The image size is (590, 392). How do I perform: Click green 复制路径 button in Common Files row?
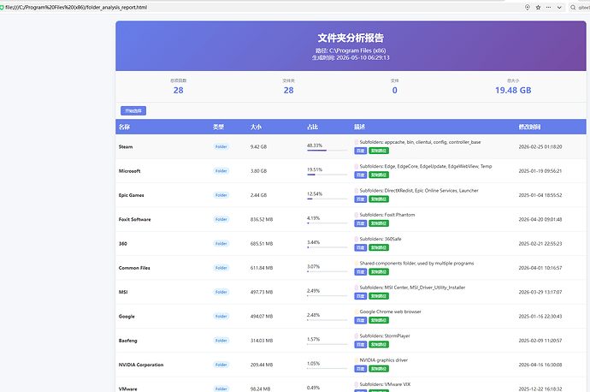click(379, 271)
